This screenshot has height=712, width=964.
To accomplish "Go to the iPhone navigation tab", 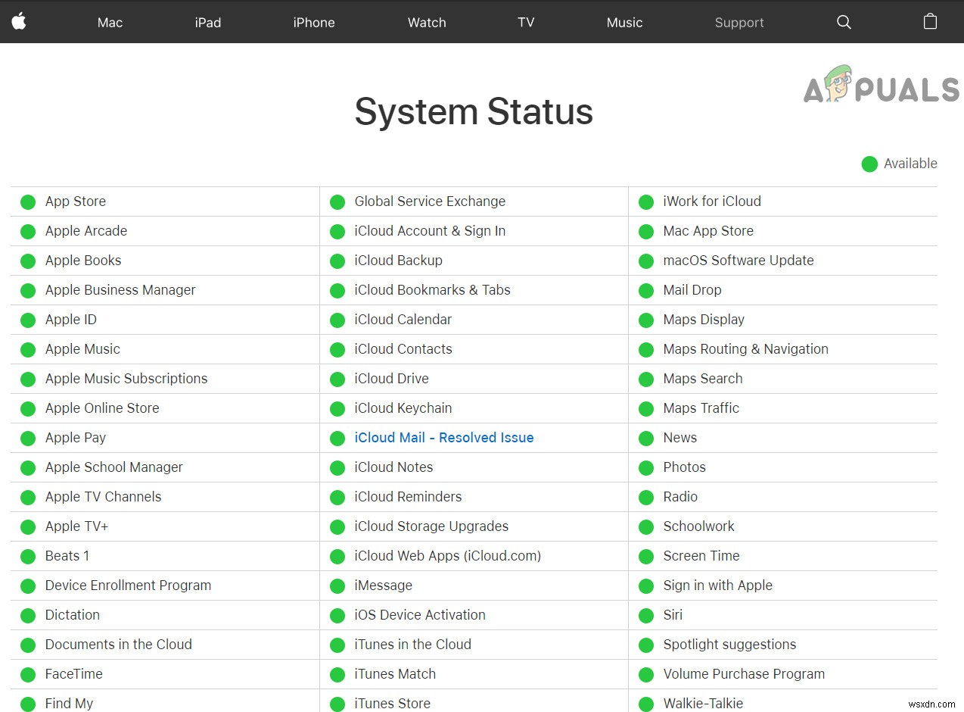I will pos(314,23).
